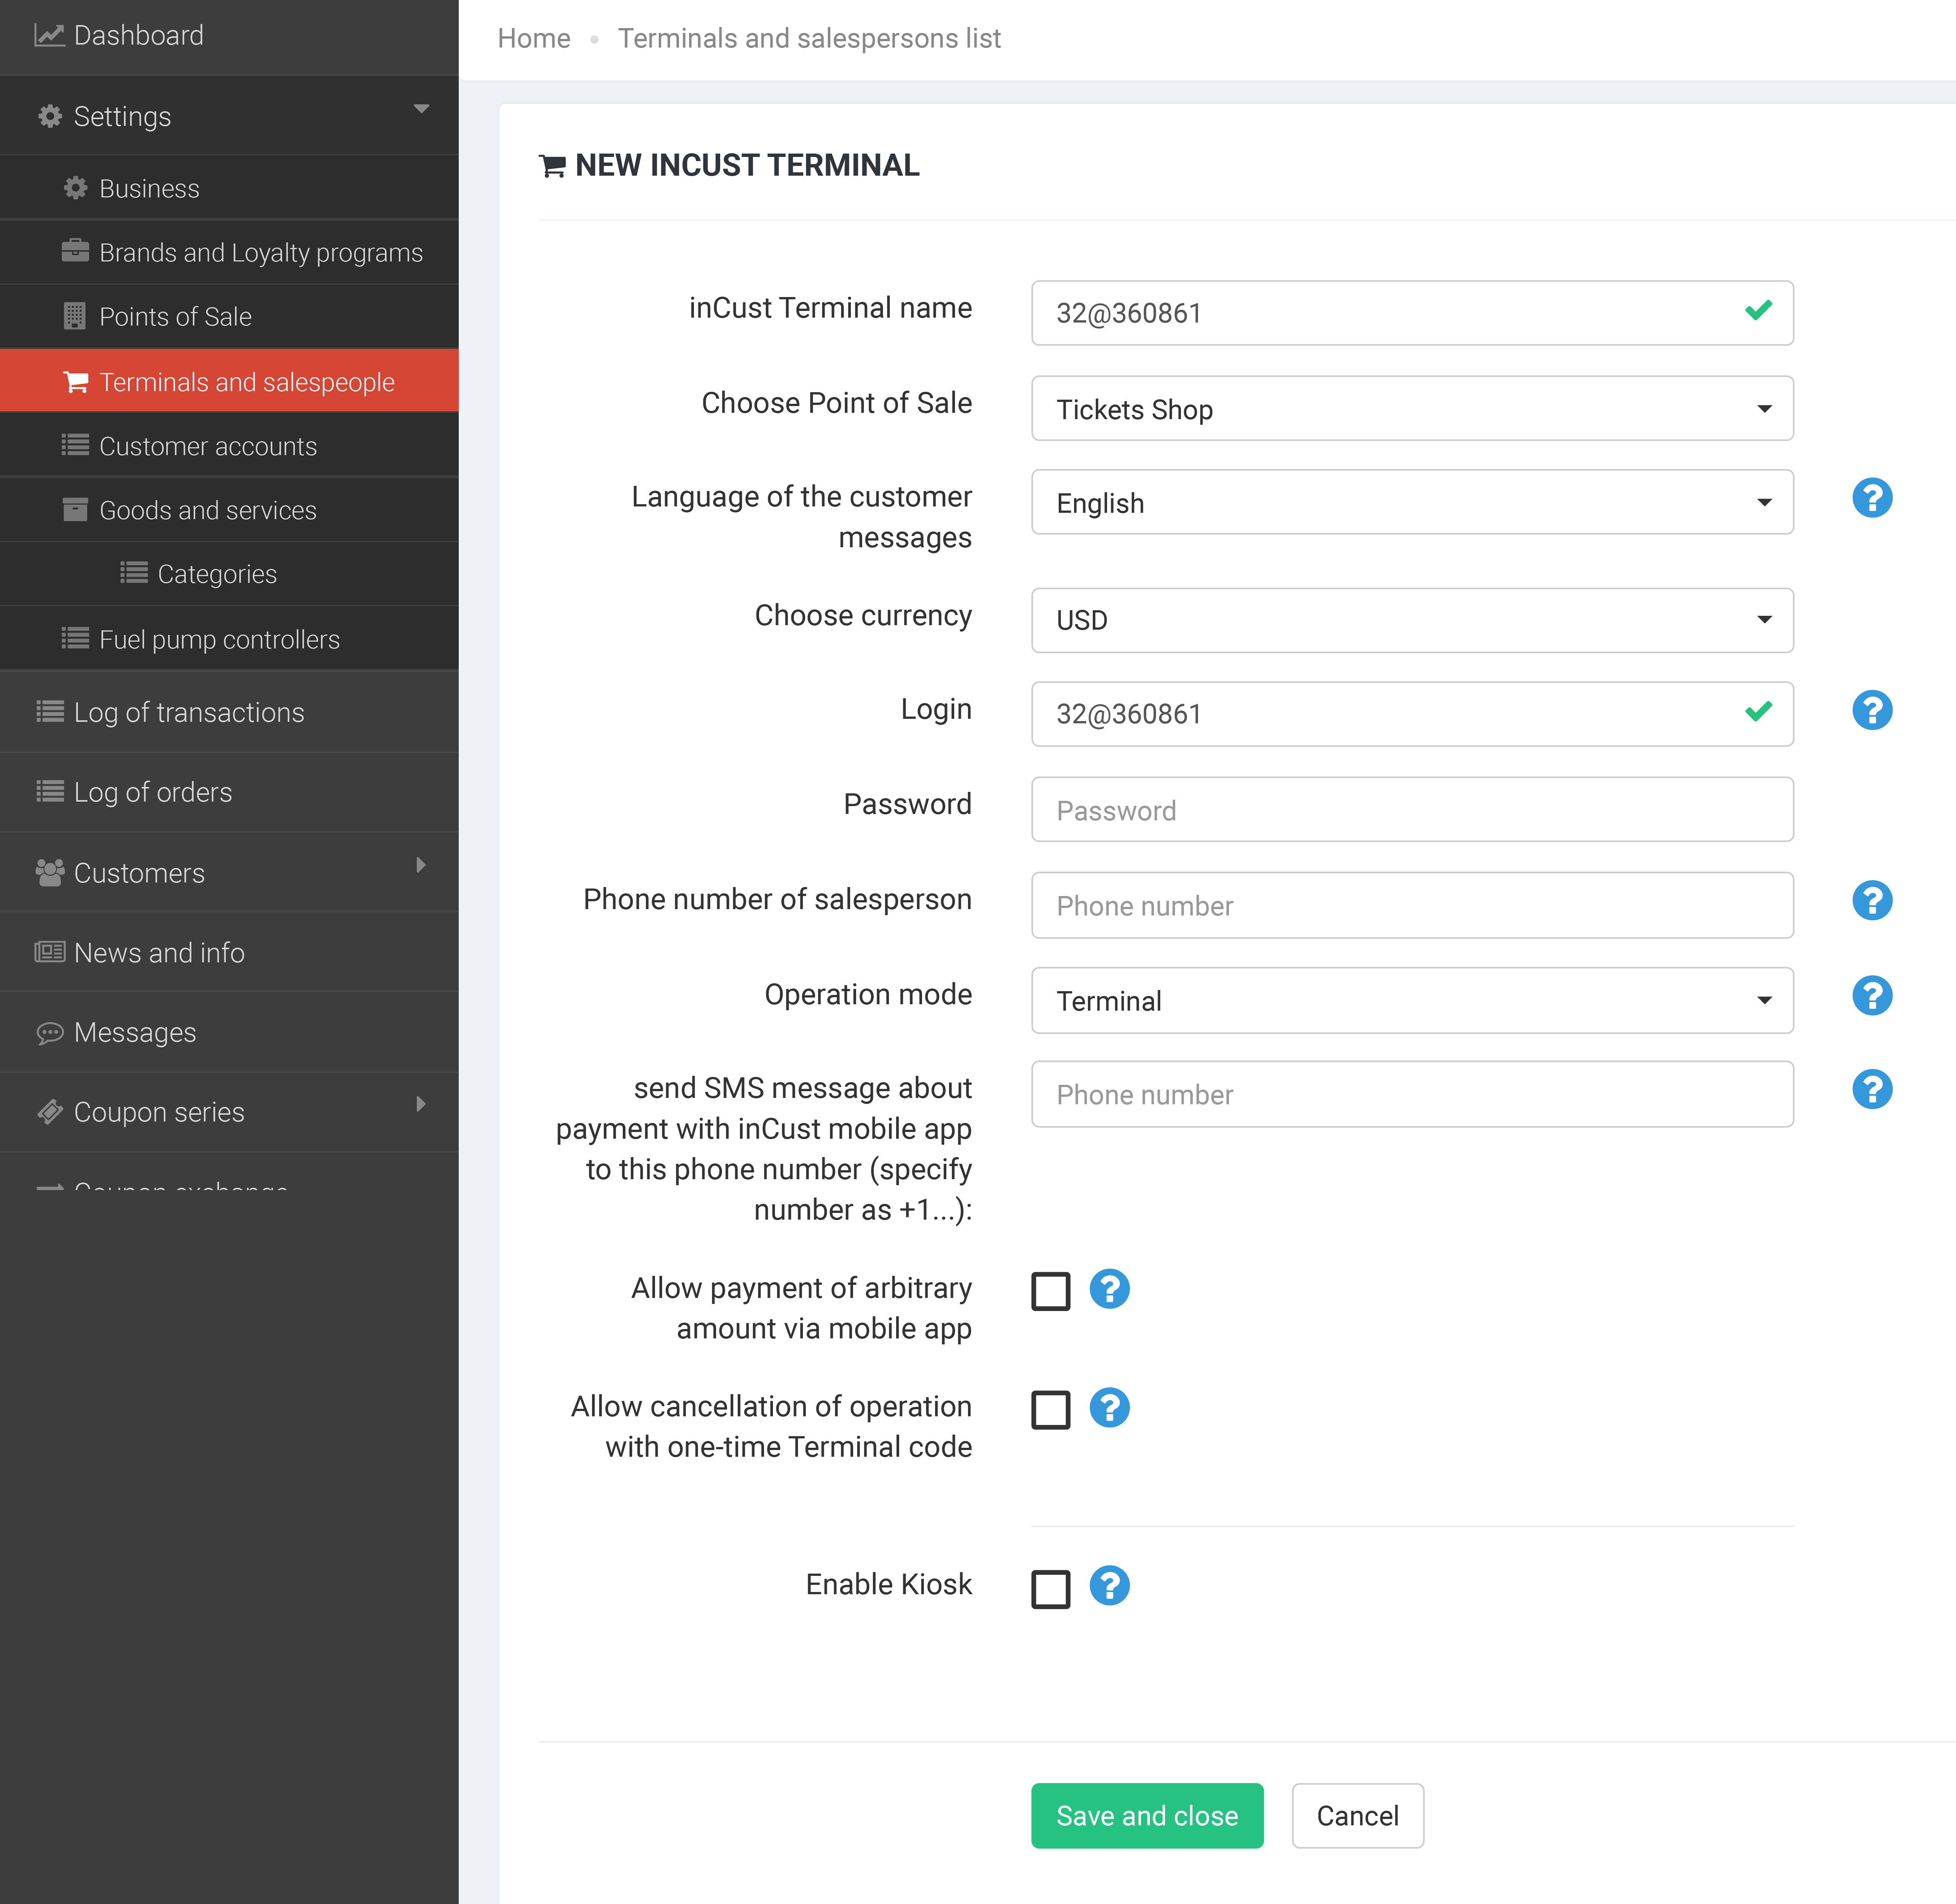Expand the Customers submenu arrow

pyautogui.click(x=421, y=865)
